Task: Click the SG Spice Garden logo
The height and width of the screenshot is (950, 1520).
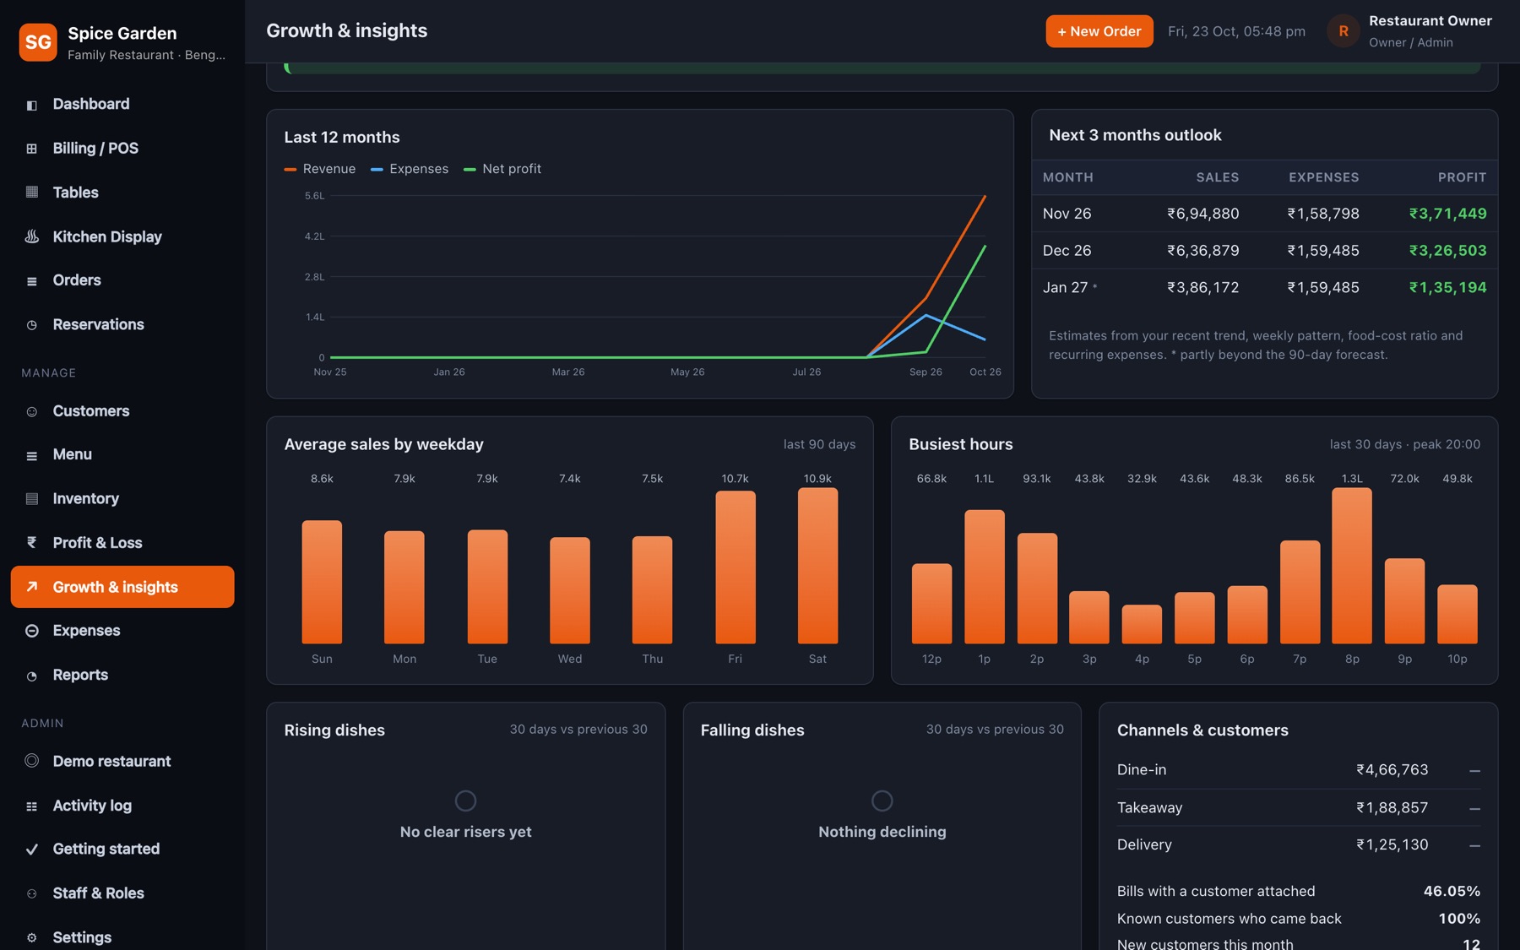Action: [x=38, y=42]
